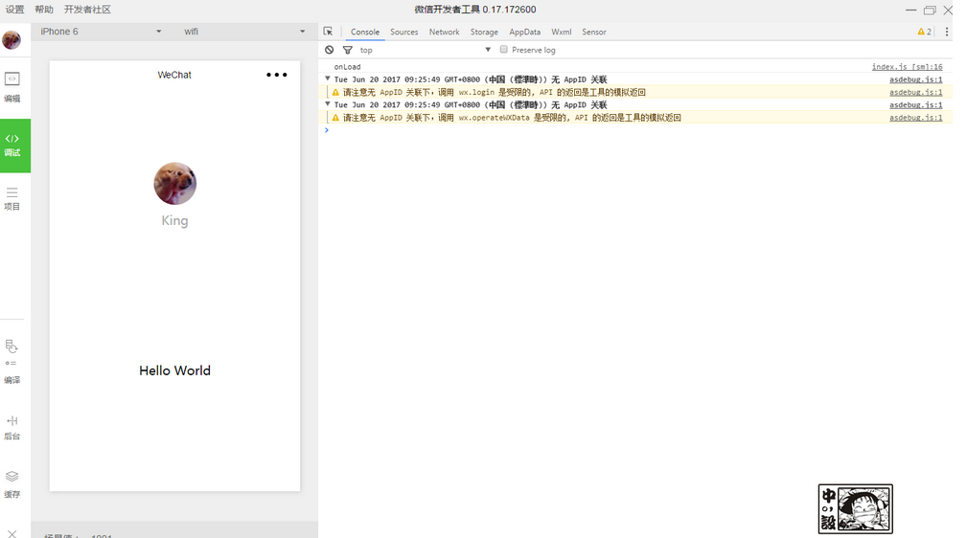967x538 pixels.
Task: Open the iPhone 6 device dropdown
Action: 101,32
